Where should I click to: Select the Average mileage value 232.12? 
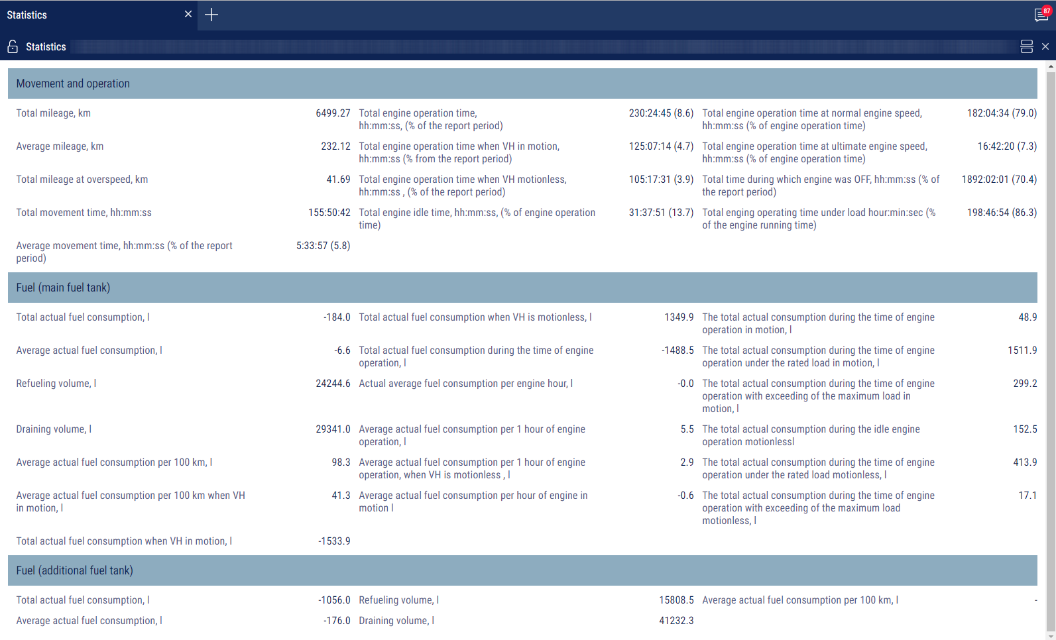335,146
